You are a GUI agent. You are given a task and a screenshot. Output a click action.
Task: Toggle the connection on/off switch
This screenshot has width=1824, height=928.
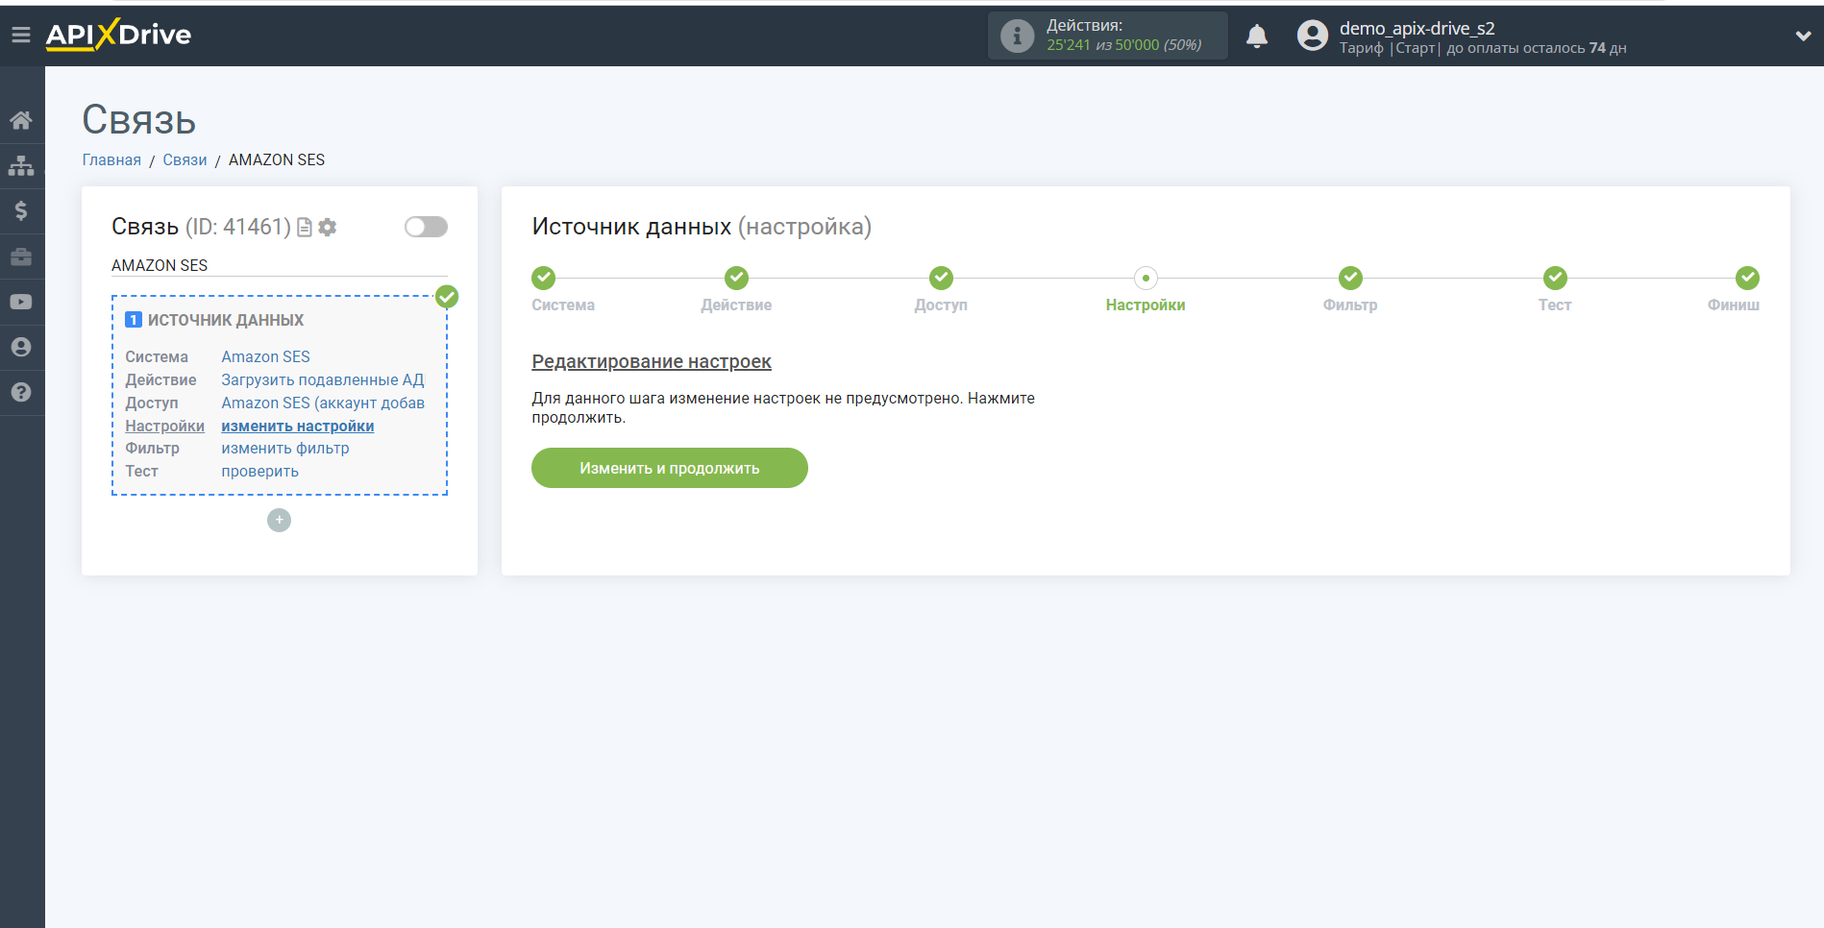click(x=426, y=227)
